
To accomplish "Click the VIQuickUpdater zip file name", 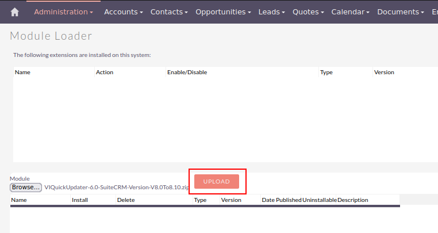I will pos(117,188).
